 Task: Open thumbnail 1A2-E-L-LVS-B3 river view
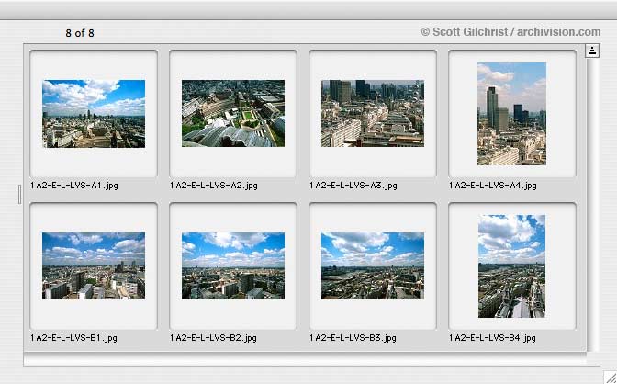[373, 265]
